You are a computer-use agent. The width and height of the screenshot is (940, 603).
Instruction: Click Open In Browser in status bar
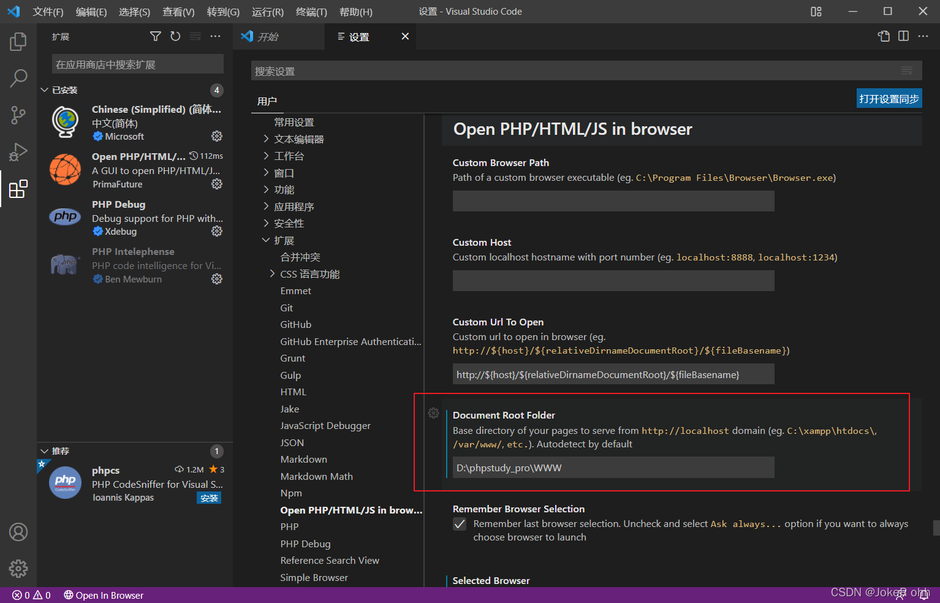pos(104,595)
